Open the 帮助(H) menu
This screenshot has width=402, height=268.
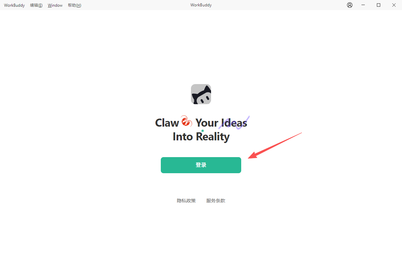coord(74,5)
